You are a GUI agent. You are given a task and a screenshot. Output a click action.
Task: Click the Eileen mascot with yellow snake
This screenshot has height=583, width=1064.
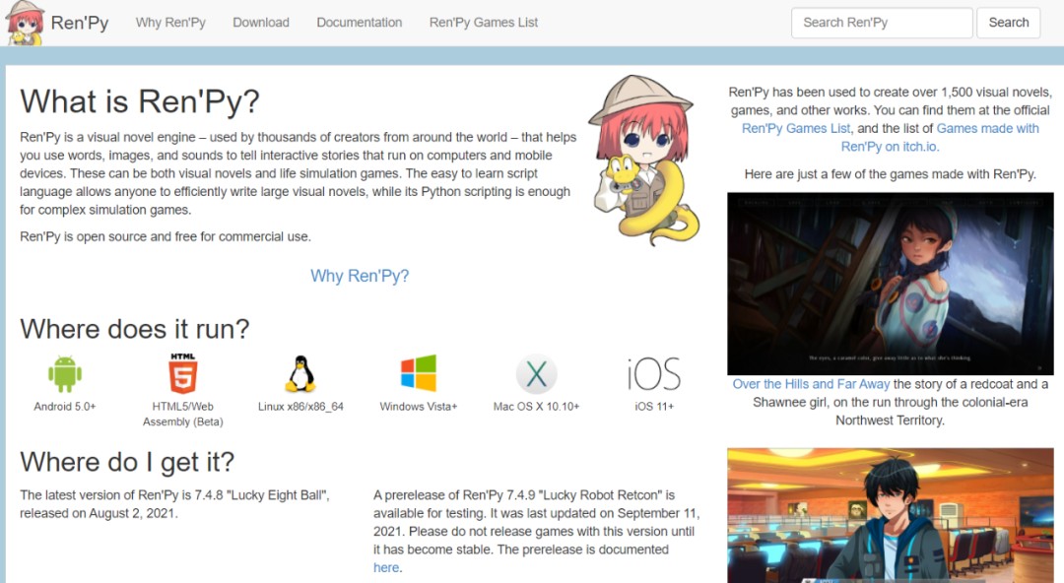(644, 161)
